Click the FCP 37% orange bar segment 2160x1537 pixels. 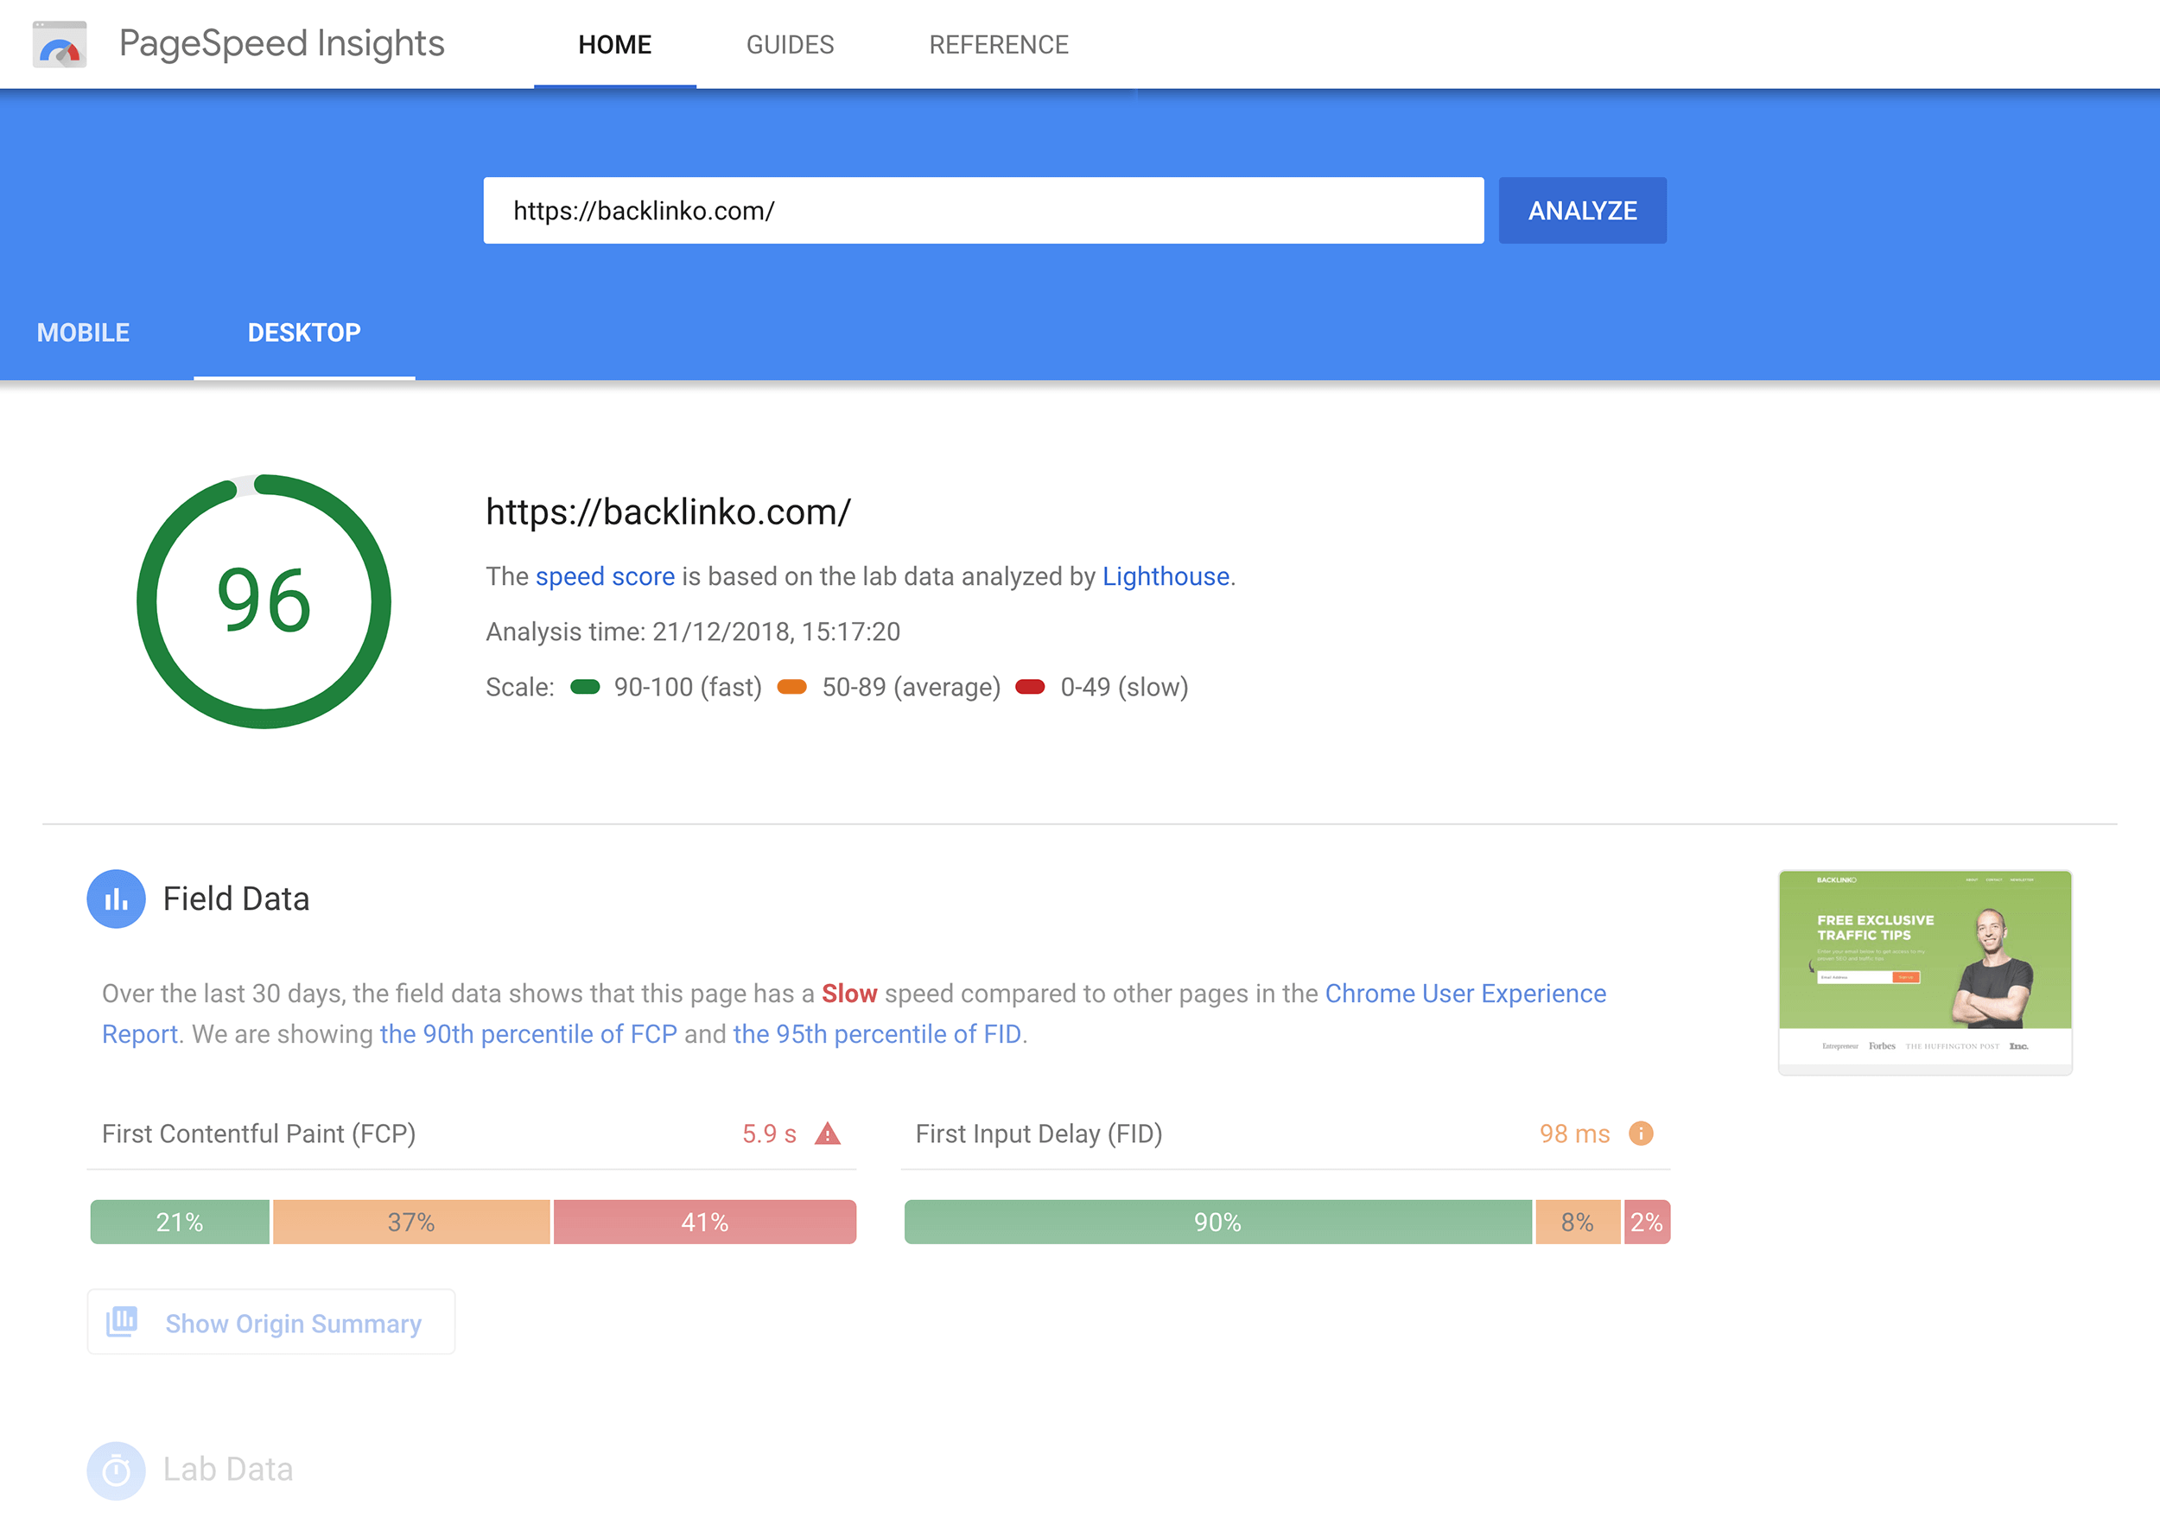coord(412,1222)
